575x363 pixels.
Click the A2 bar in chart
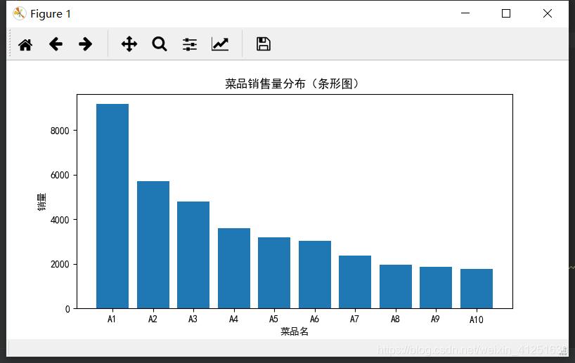click(153, 244)
